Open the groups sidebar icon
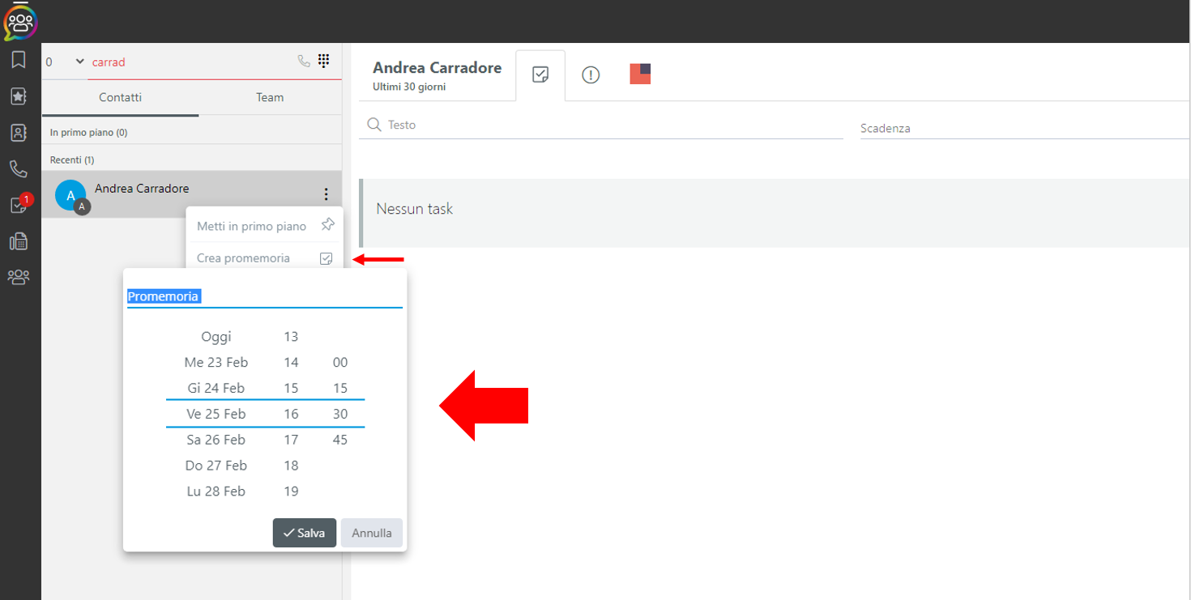The image size is (1191, 600). (x=18, y=278)
